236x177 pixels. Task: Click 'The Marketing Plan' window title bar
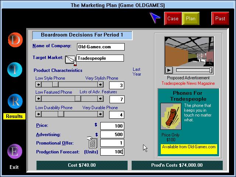pos(118,5)
